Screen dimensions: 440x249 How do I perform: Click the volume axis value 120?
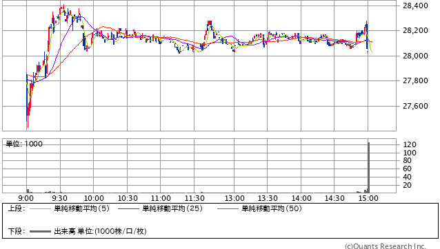point(410,144)
